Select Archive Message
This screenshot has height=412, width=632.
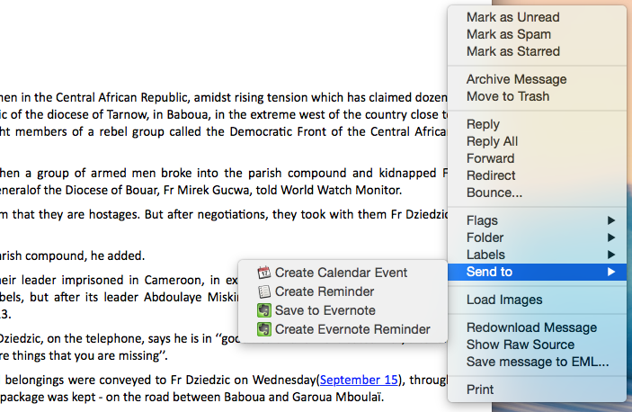coord(537,79)
